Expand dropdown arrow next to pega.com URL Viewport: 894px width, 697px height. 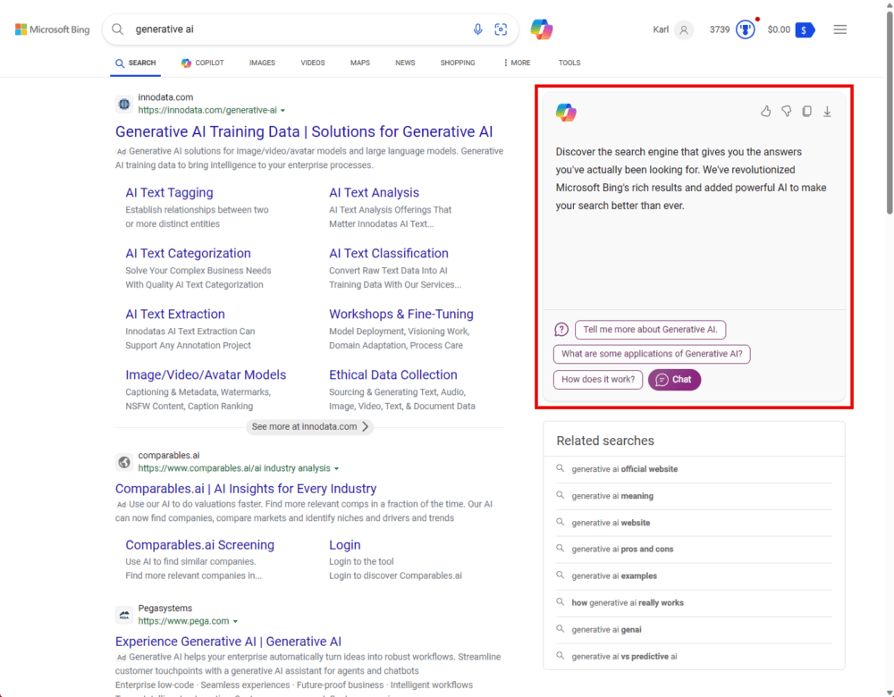coord(235,621)
